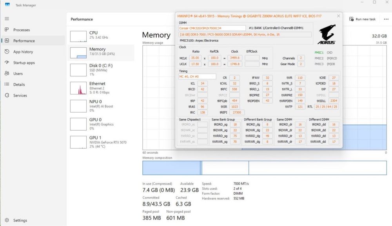Click the tCL value 34
Image resolution: width=392 pixels, height=226 pixels.
pyautogui.click(x=202, y=84)
